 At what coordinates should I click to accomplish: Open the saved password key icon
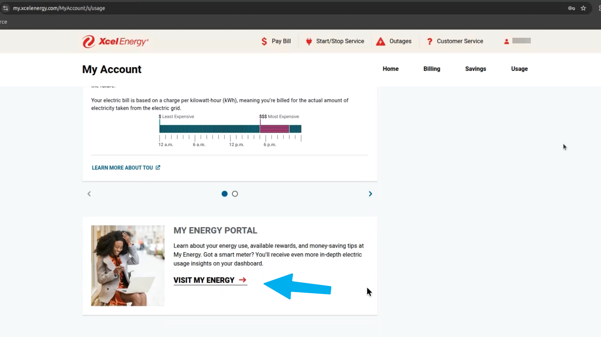[x=571, y=8]
